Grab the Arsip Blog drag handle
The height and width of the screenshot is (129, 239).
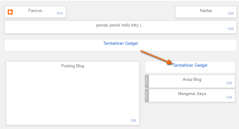pyautogui.click(x=147, y=81)
